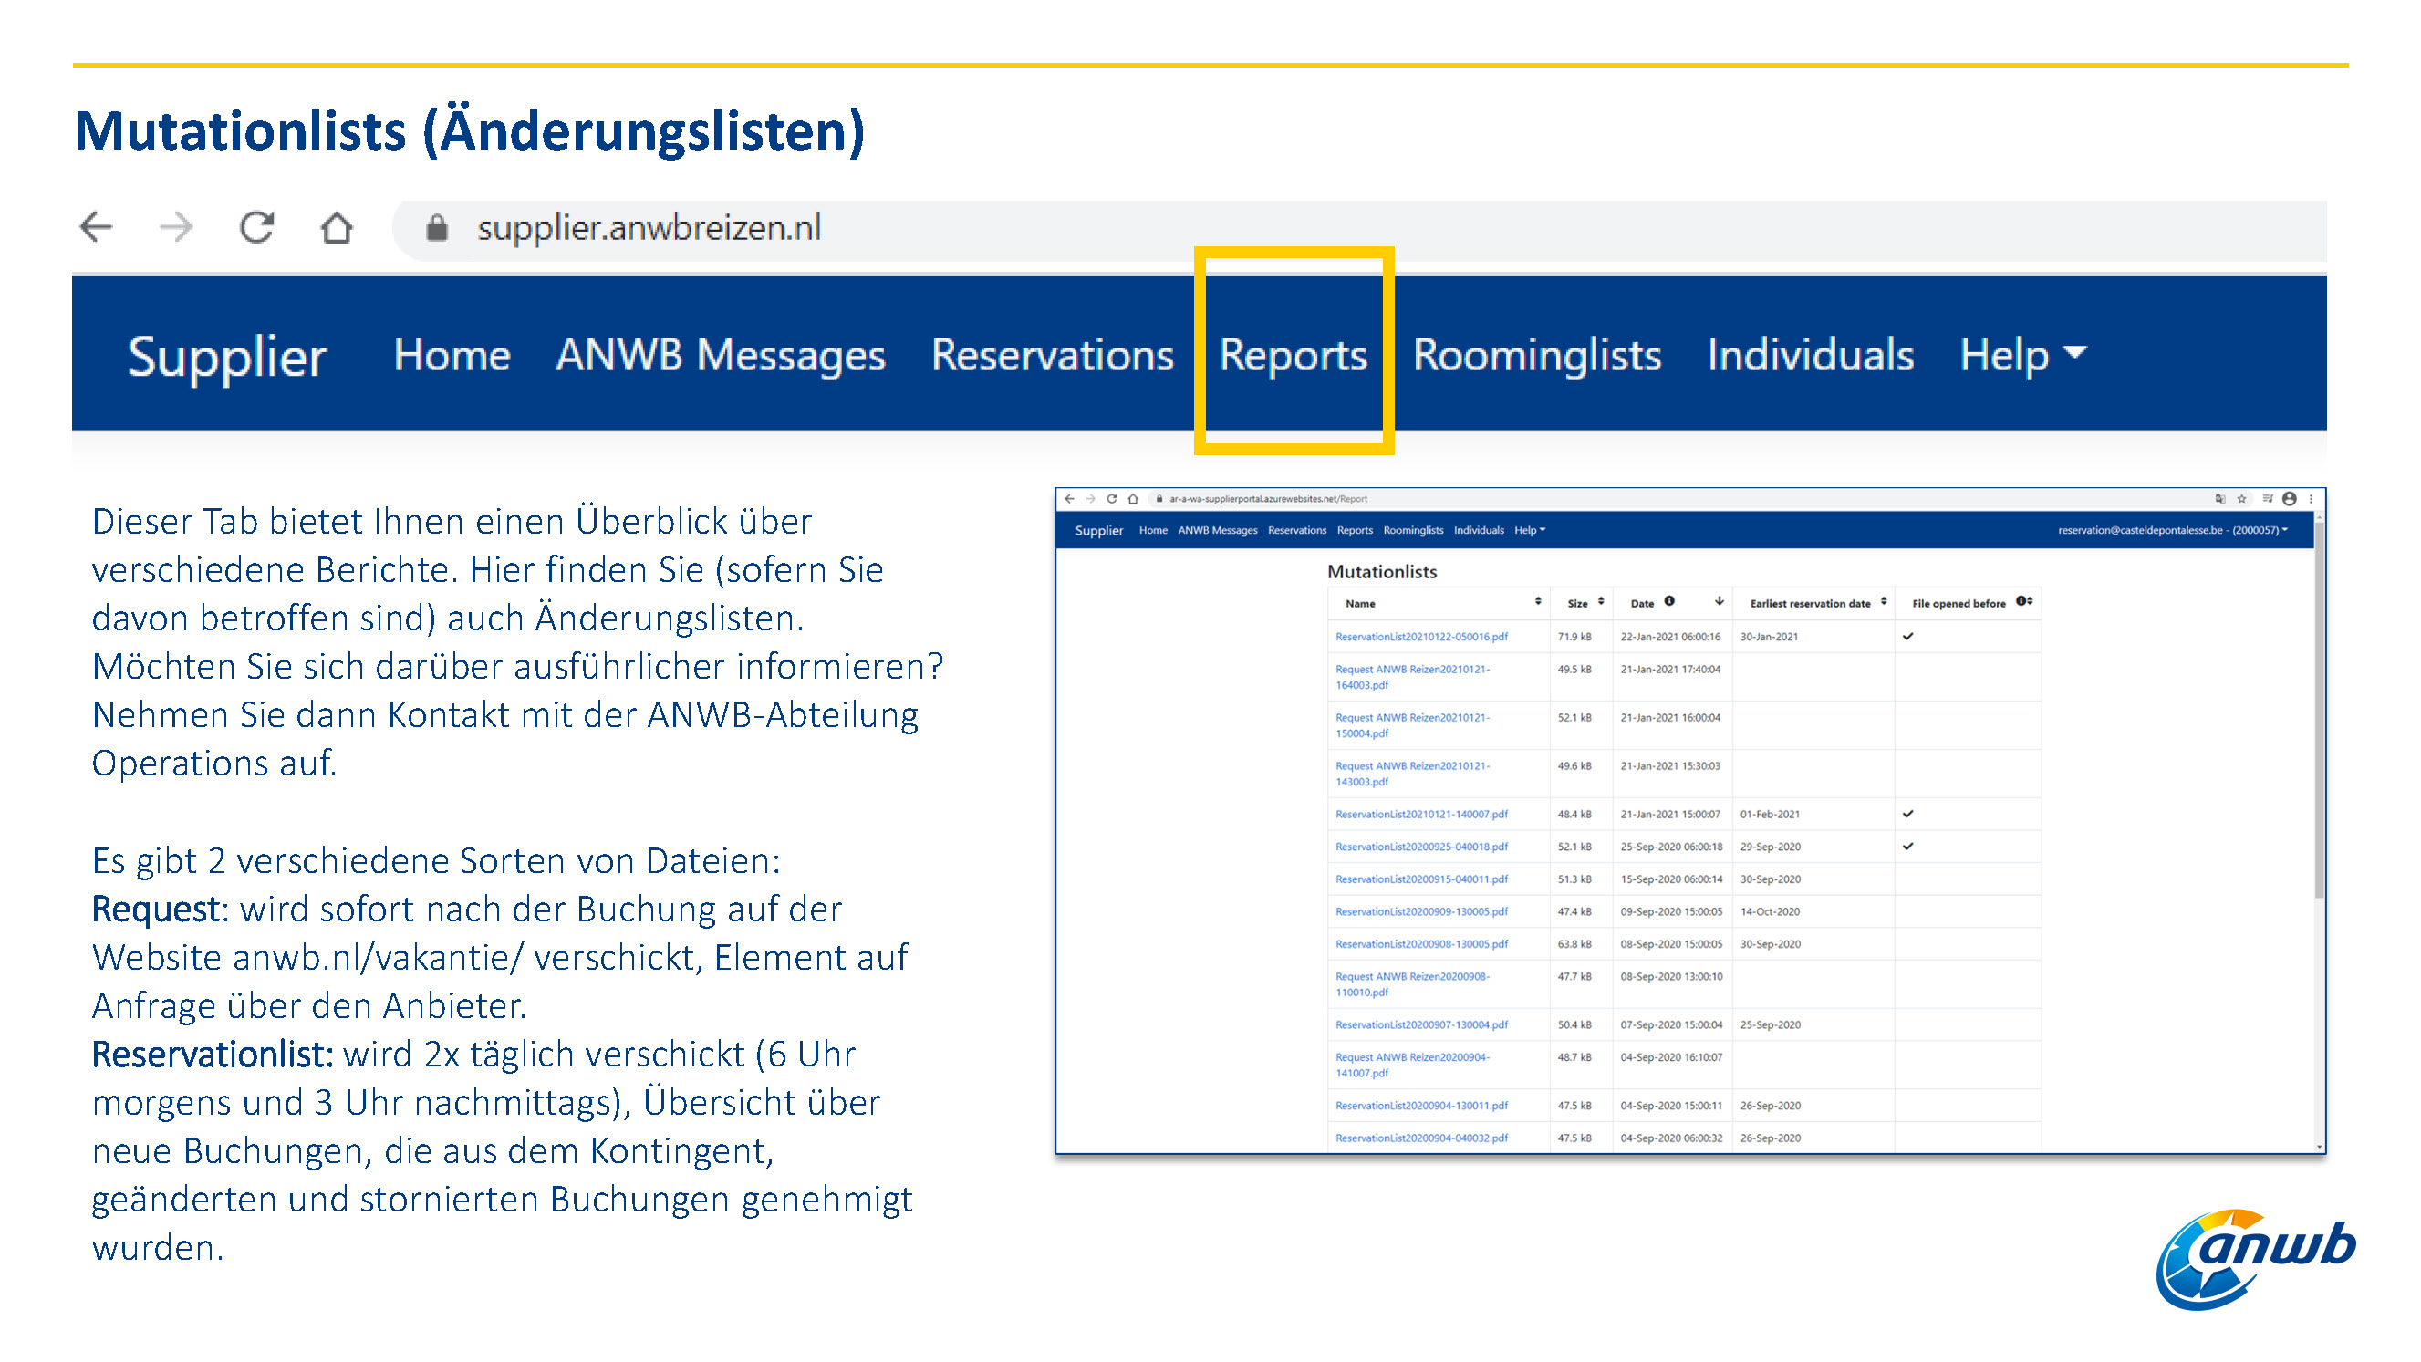The width and height of the screenshot is (2421, 1362).
Task: Open Request ANWB Reizen20210121-164003.pdf link
Action: point(1411,677)
